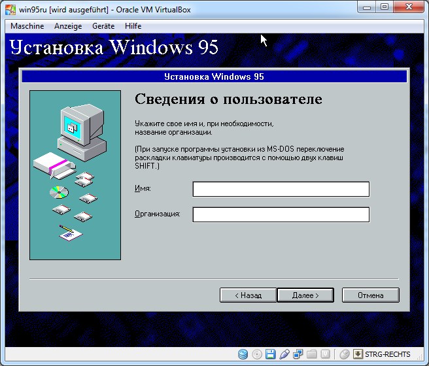The width and height of the screenshot is (429, 366).
Task: Click the VirtualBox icon in title bar
Action: click(x=10, y=7)
